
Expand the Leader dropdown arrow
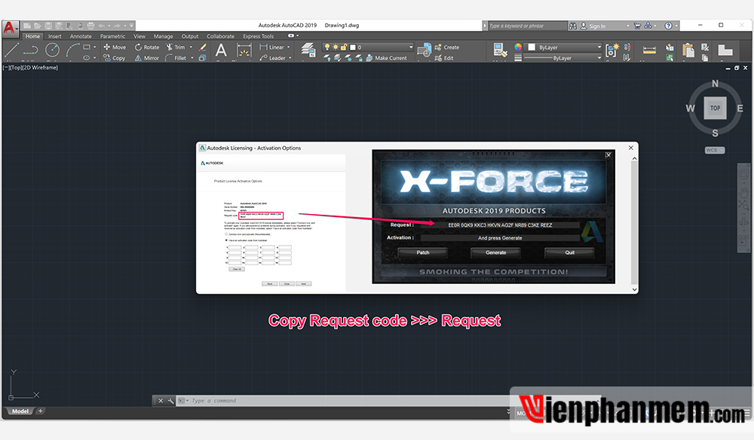(290, 58)
